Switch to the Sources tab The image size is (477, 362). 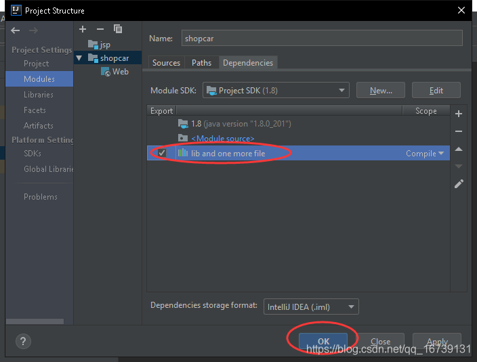(166, 63)
